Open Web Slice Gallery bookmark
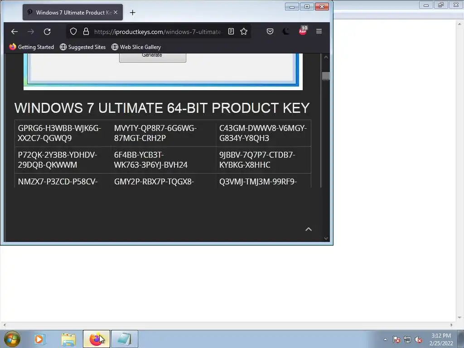Viewport: 464px width, 348px height. click(x=136, y=47)
